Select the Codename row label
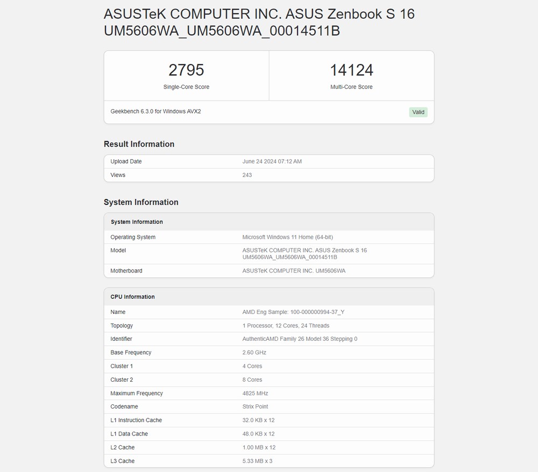The width and height of the screenshot is (538, 472). click(124, 406)
